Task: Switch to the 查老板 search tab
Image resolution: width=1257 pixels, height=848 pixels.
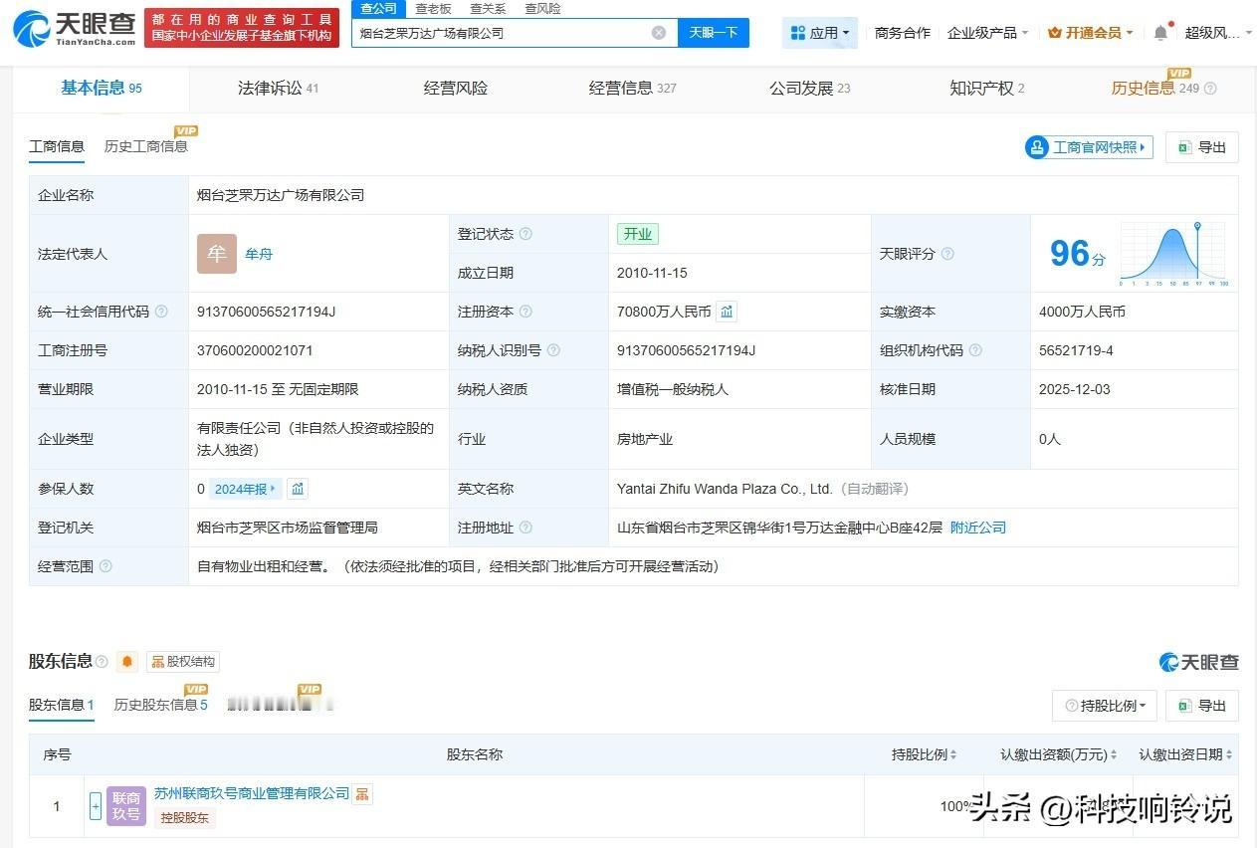Action: 432,8
